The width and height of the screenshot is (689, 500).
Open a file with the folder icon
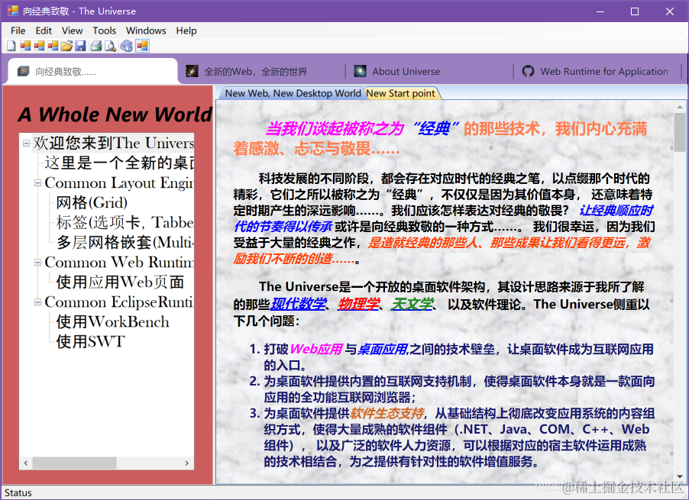click(x=66, y=46)
